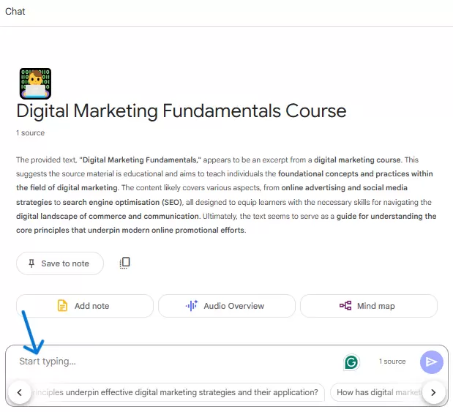Click the Add note button
Screen dimensions: 453x412
(x=85, y=306)
